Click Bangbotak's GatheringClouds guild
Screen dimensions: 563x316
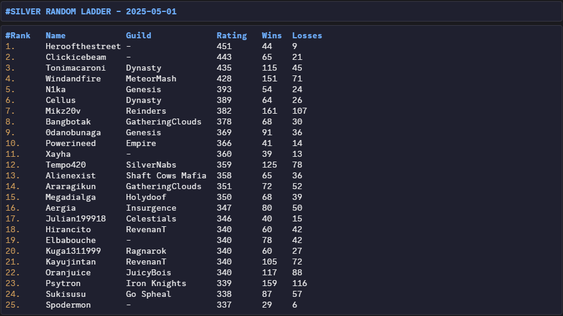[164, 121]
